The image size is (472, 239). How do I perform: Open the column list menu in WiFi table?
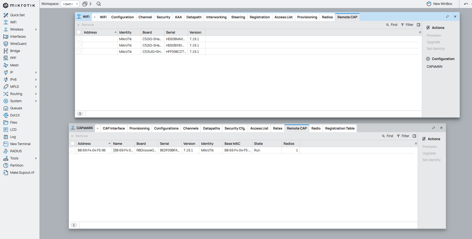420,32
